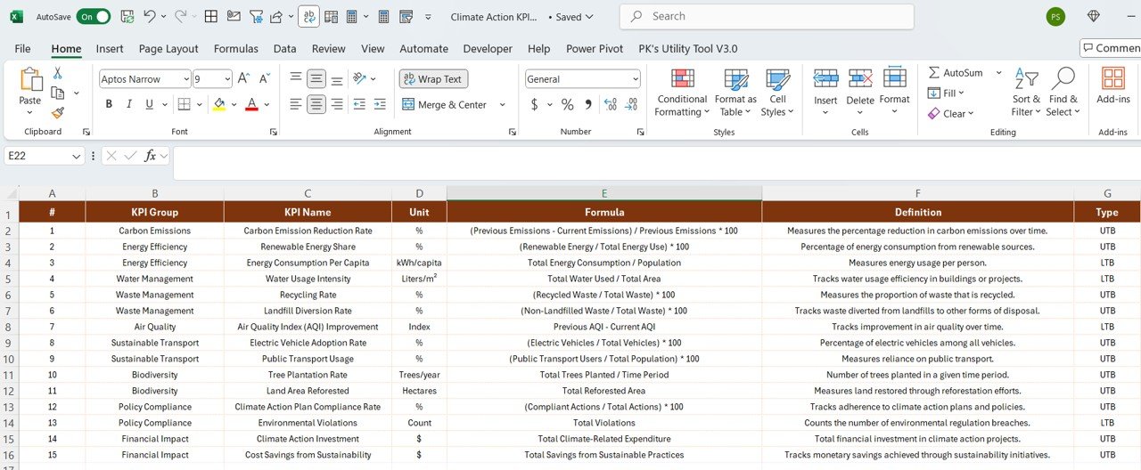Click the diamond premium icon in title bar
Viewport: 1141px width, 470px height.
1094,16
